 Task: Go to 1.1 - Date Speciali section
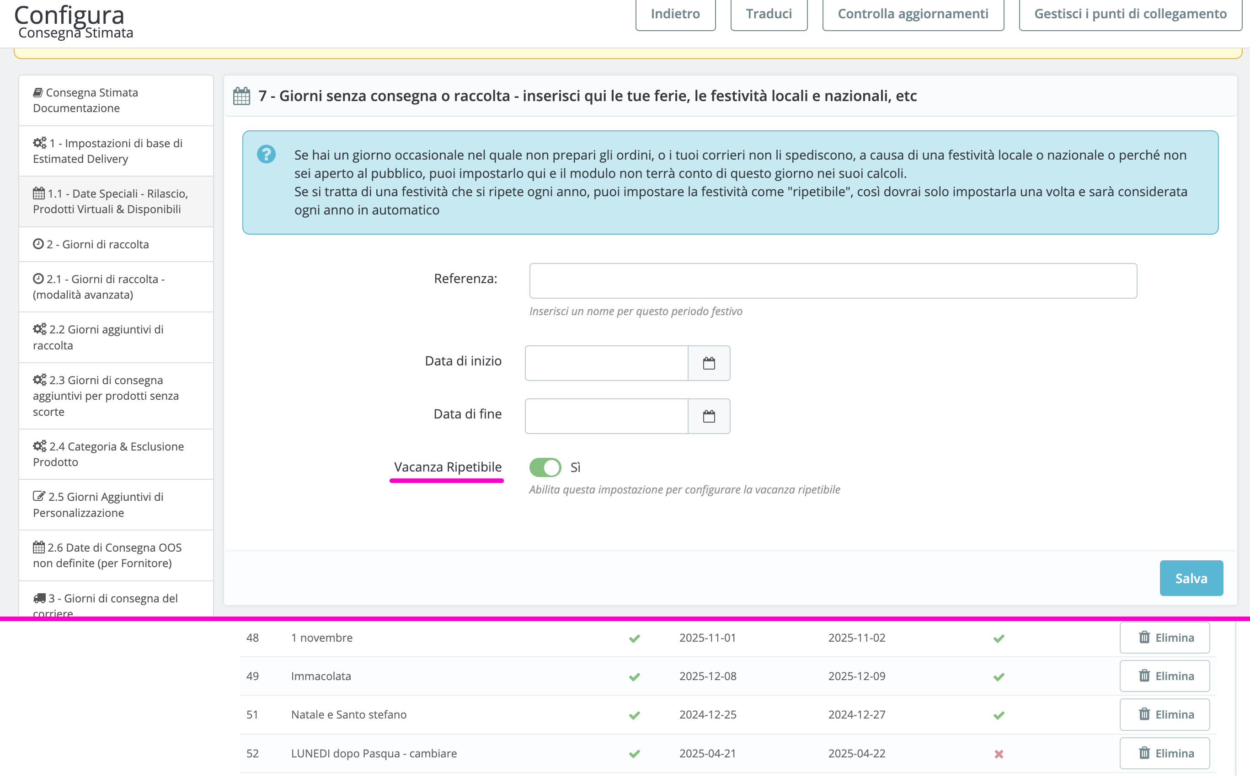pos(116,201)
